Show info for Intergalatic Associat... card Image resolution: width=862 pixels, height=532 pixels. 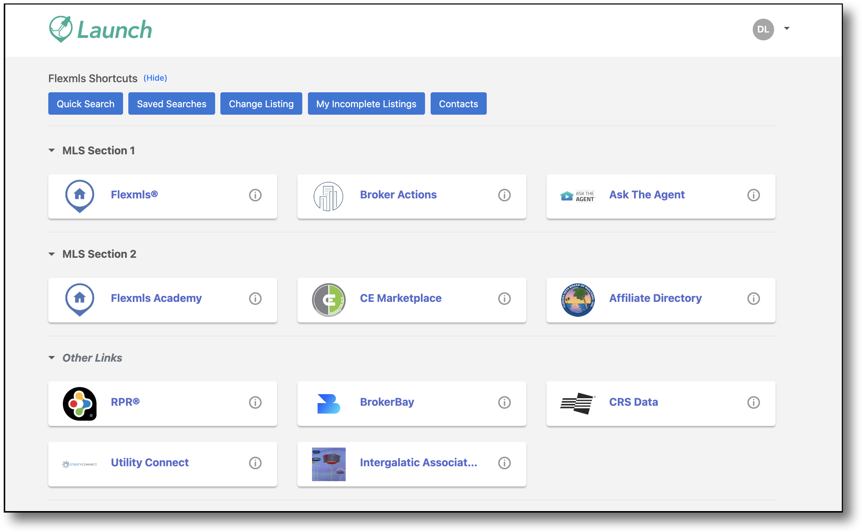pyautogui.click(x=504, y=463)
